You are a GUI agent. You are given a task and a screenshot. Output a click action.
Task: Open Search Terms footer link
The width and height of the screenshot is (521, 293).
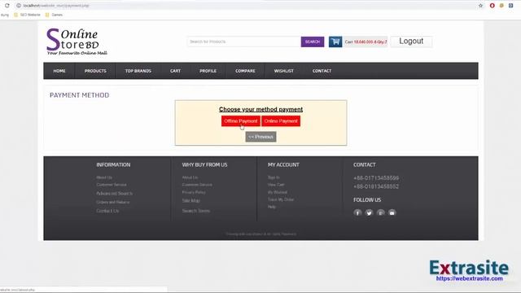click(196, 211)
